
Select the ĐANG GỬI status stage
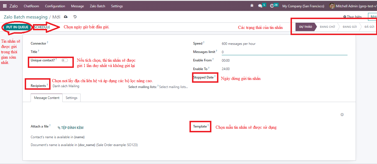[x=349, y=27]
